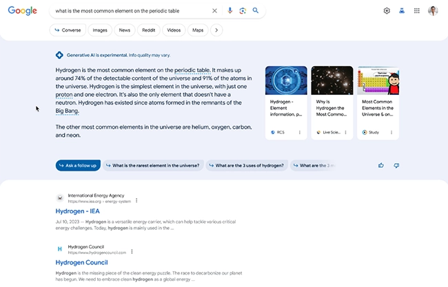Image resolution: width=448 pixels, height=287 pixels.
Task: Click the 'proton' underlined term
Action: tap(64, 94)
